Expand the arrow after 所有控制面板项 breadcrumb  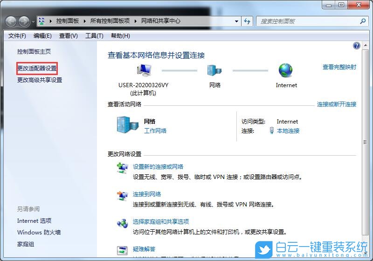(x=135, y=21)
